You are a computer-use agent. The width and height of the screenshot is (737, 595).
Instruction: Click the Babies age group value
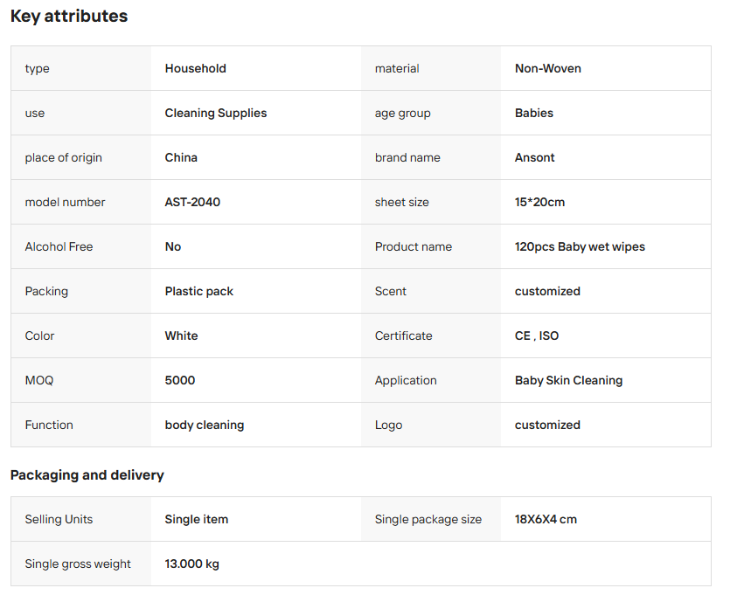(534, 114)
